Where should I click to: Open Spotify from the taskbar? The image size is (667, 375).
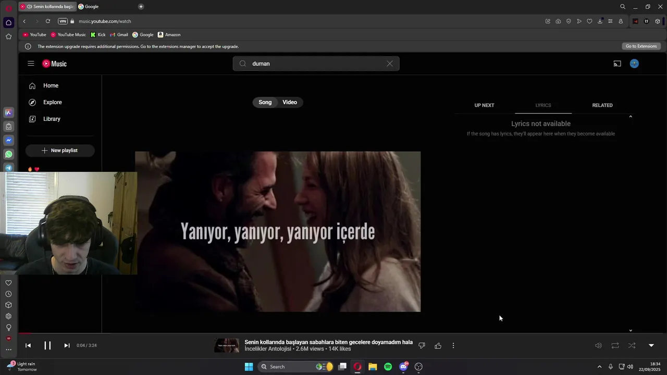388,367
